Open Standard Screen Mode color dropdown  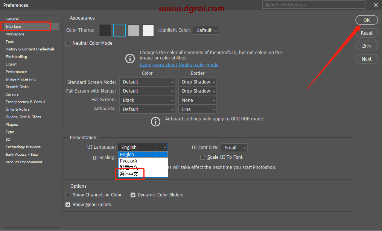(148, 82)
